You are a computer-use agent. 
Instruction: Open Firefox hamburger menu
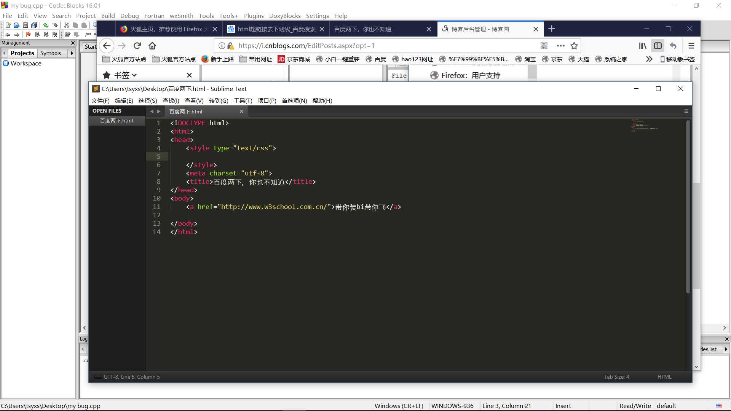[691, 46]
